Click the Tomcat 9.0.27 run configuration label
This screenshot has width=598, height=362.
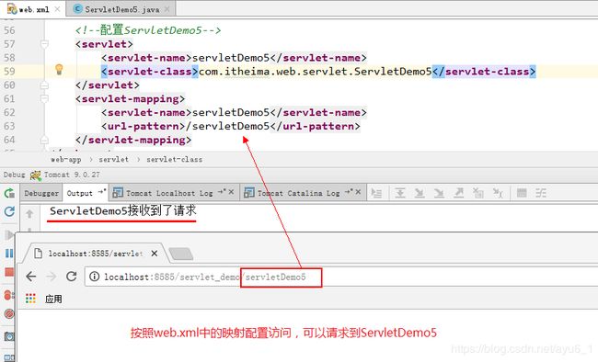click(x=72, y=175)
